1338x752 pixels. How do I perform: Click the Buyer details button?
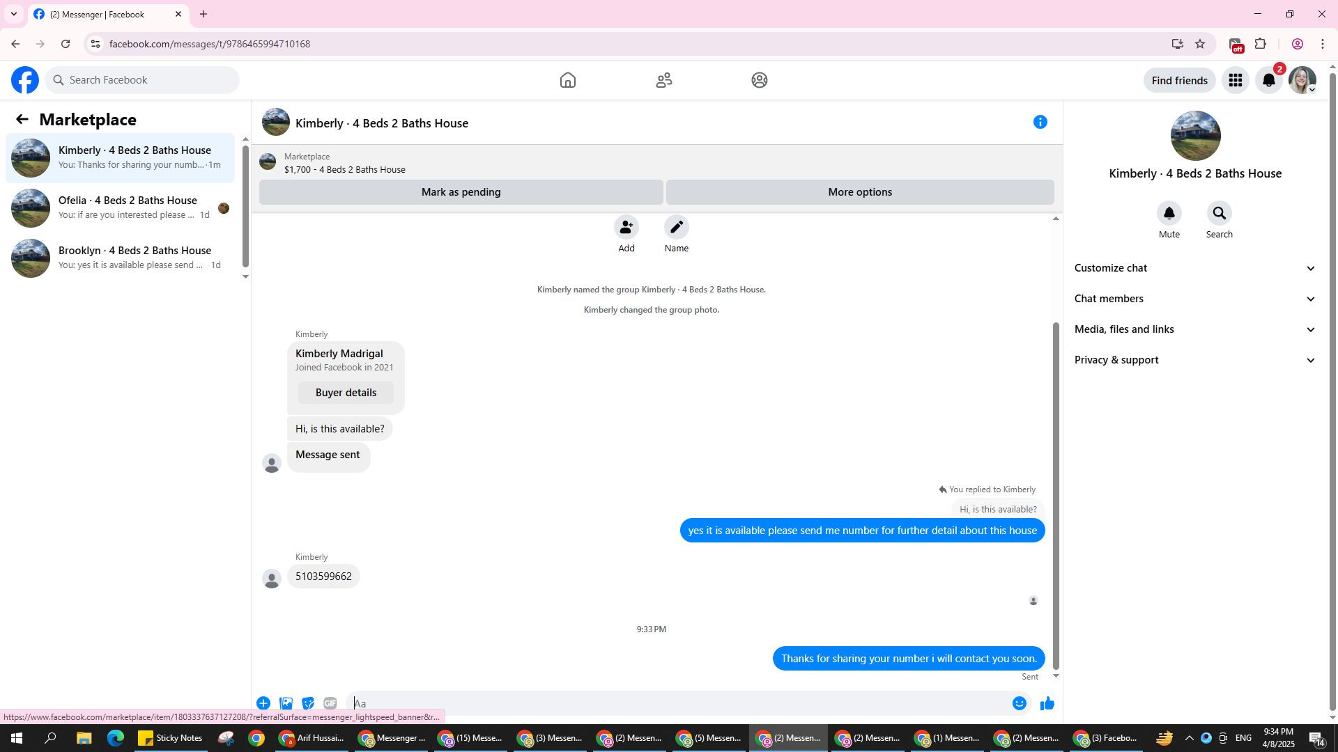[x=346, y=393]
